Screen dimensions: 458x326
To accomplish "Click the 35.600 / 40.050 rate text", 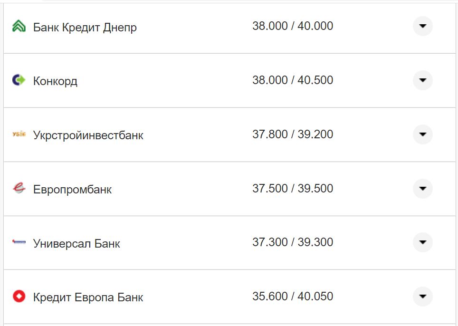I will click(293, 296).
